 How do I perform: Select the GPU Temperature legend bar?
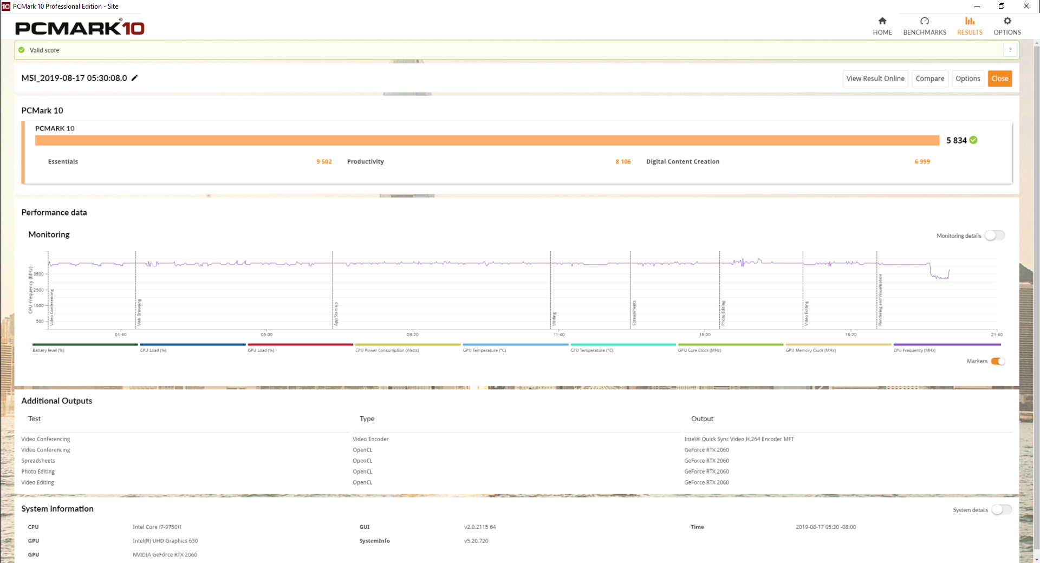pos(516,344)
